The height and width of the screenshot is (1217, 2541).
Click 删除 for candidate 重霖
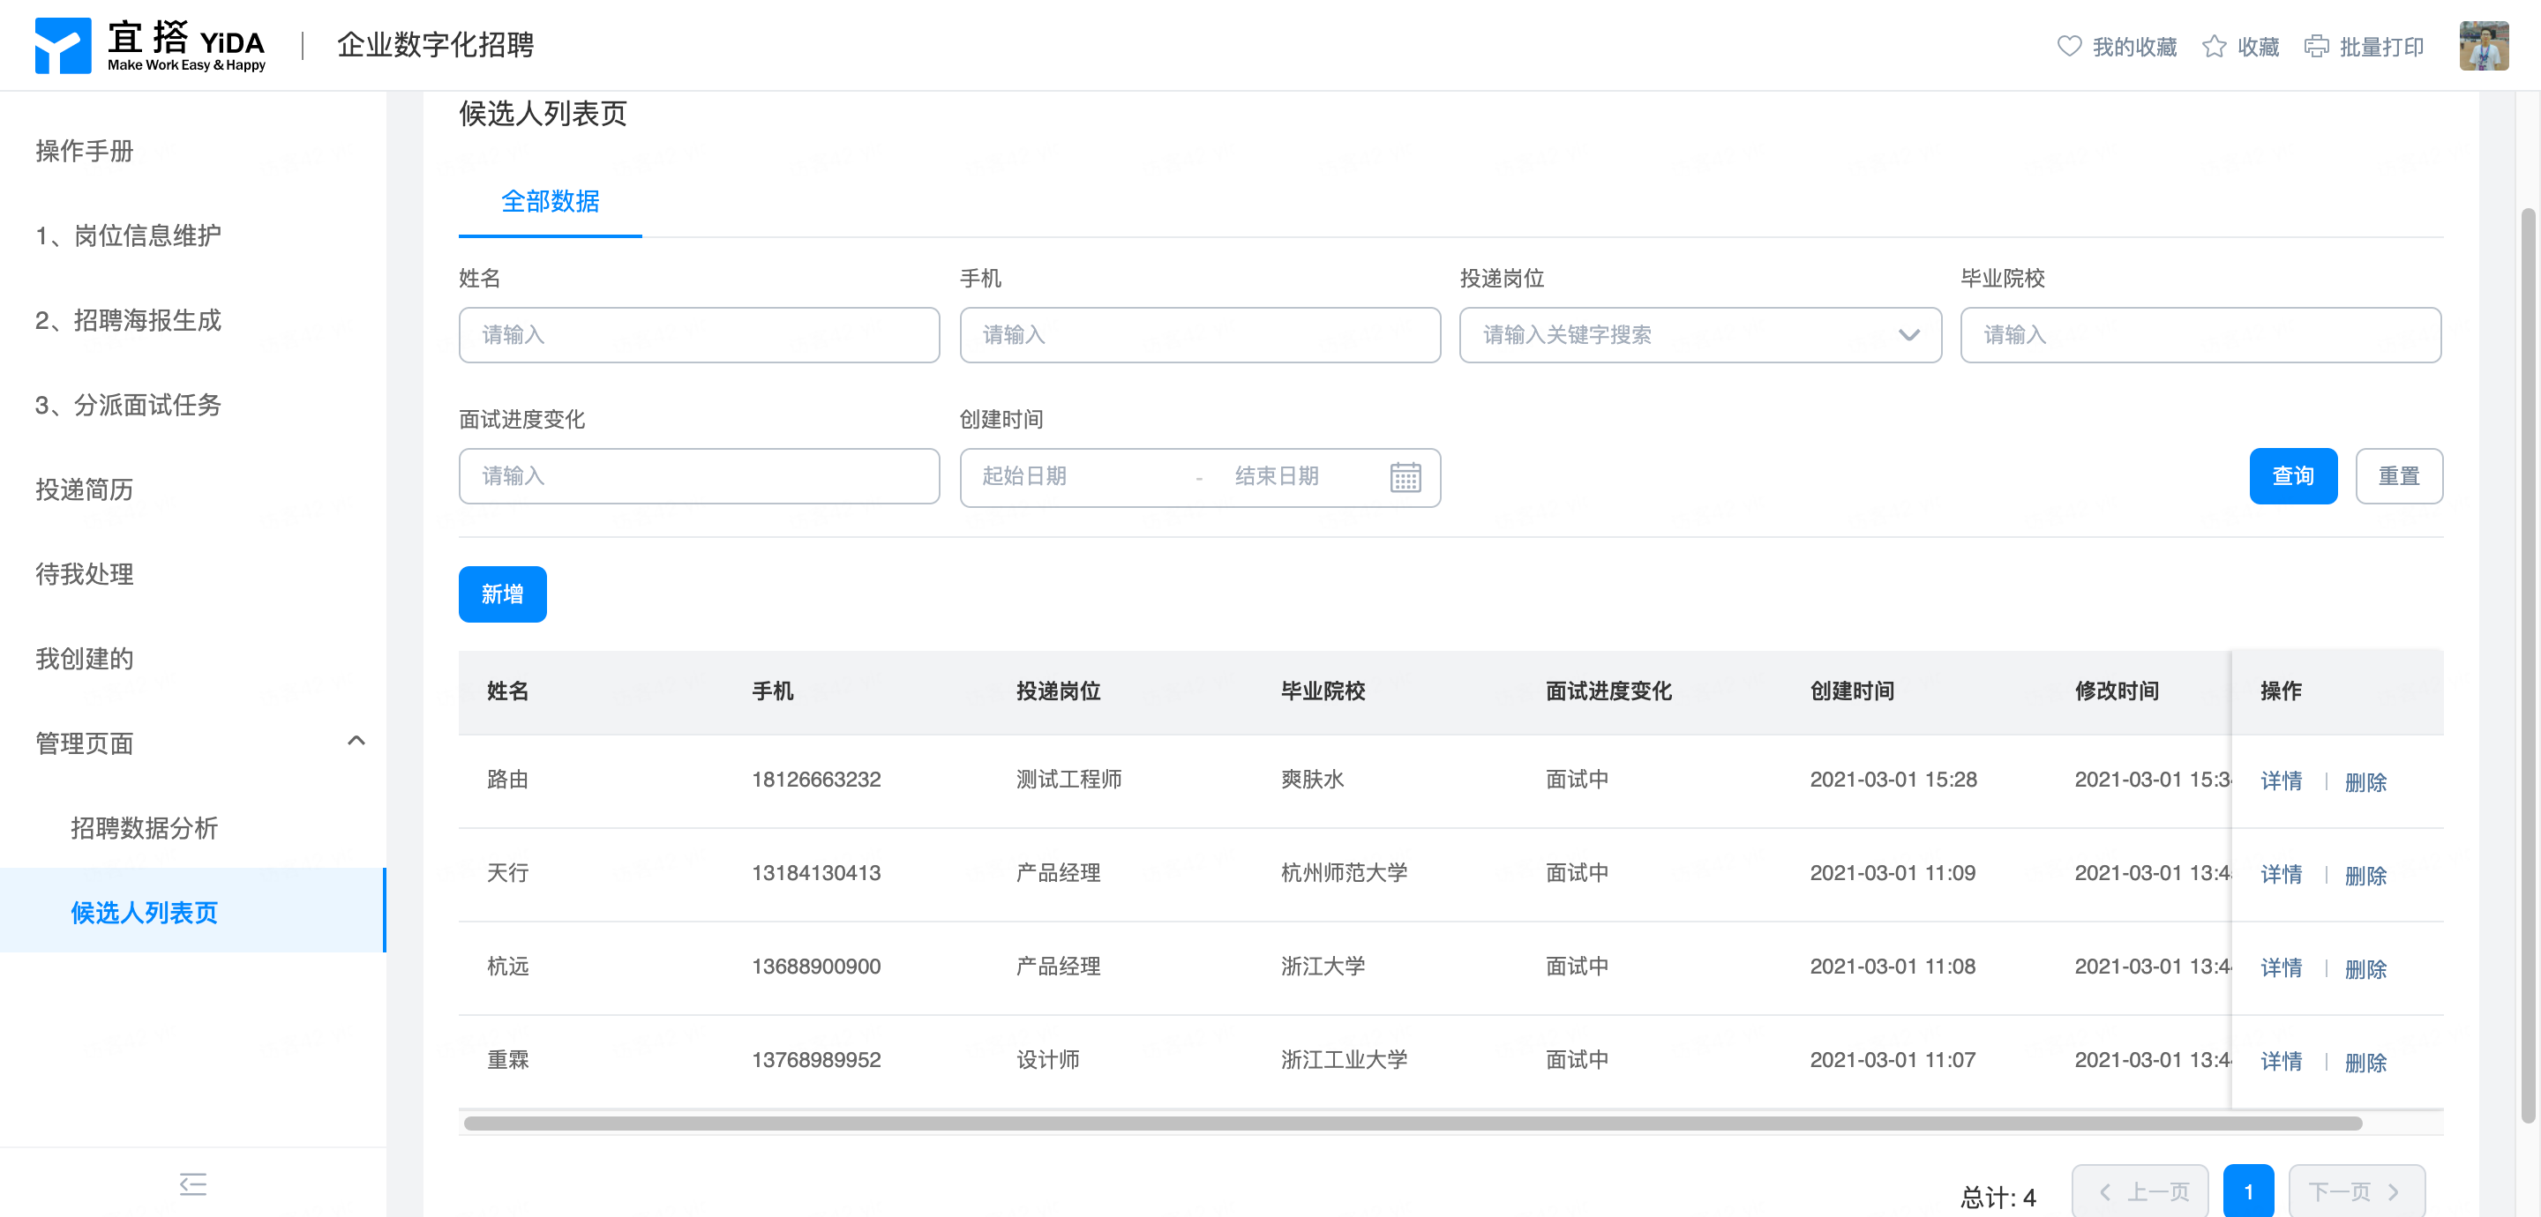tap(2365, 1062)
